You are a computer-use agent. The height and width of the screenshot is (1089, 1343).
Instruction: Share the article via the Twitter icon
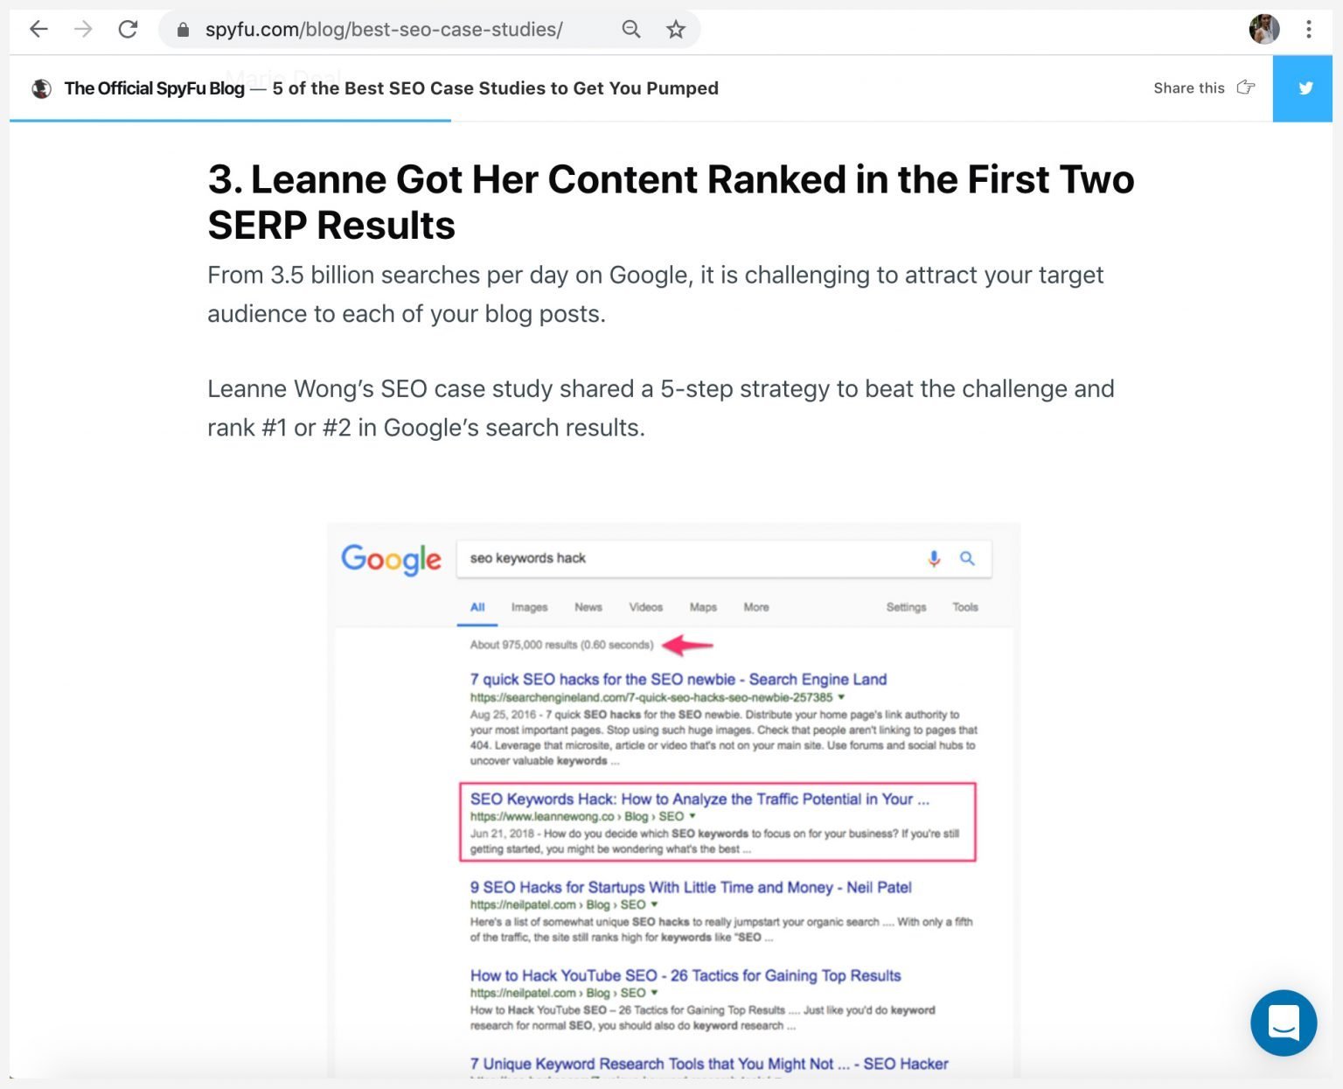coord(1304,87)
